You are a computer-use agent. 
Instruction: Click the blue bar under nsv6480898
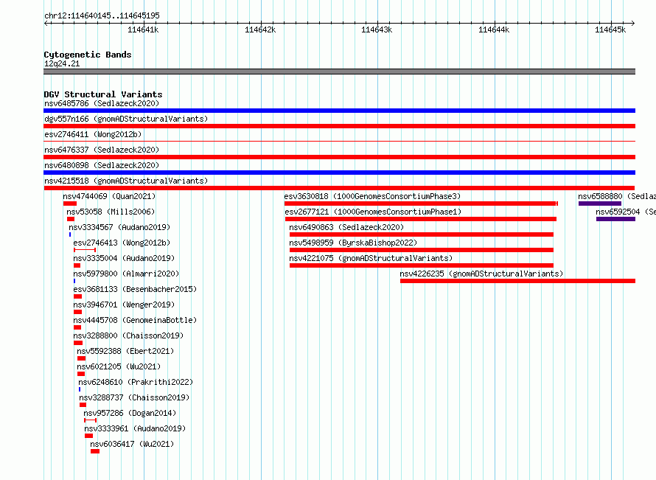(x=339, y=173)
